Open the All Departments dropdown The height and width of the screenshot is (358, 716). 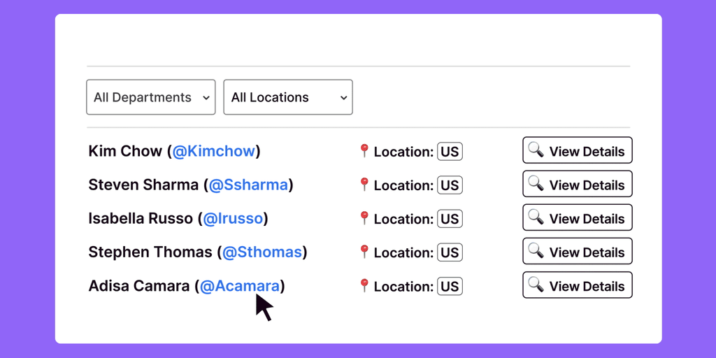151,97
